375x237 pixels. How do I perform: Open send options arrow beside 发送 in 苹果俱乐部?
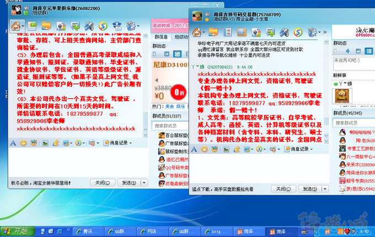(144, 183)
